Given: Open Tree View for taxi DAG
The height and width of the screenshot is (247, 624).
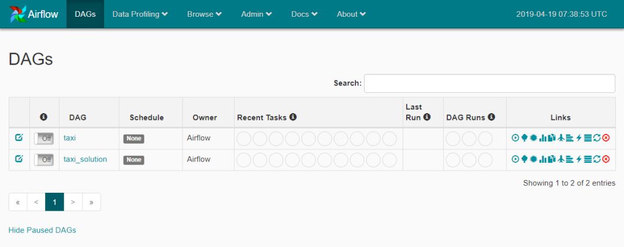Looking at the screenshot, I should point(525,137).
